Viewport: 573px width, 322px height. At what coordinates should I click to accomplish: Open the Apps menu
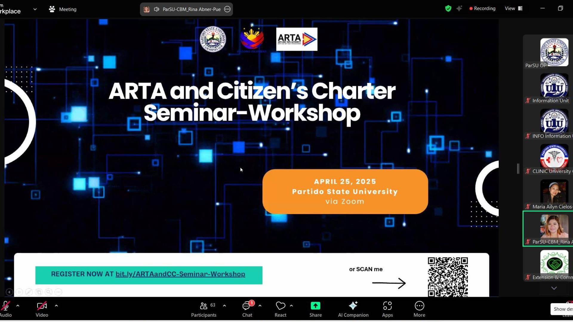tap(387, 309)
